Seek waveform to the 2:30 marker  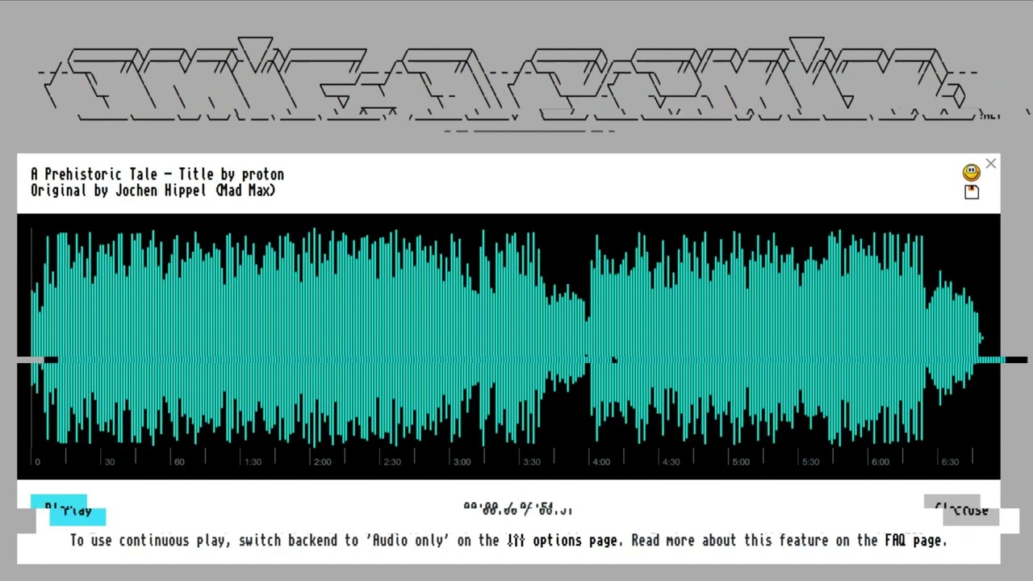click(392, 462)
